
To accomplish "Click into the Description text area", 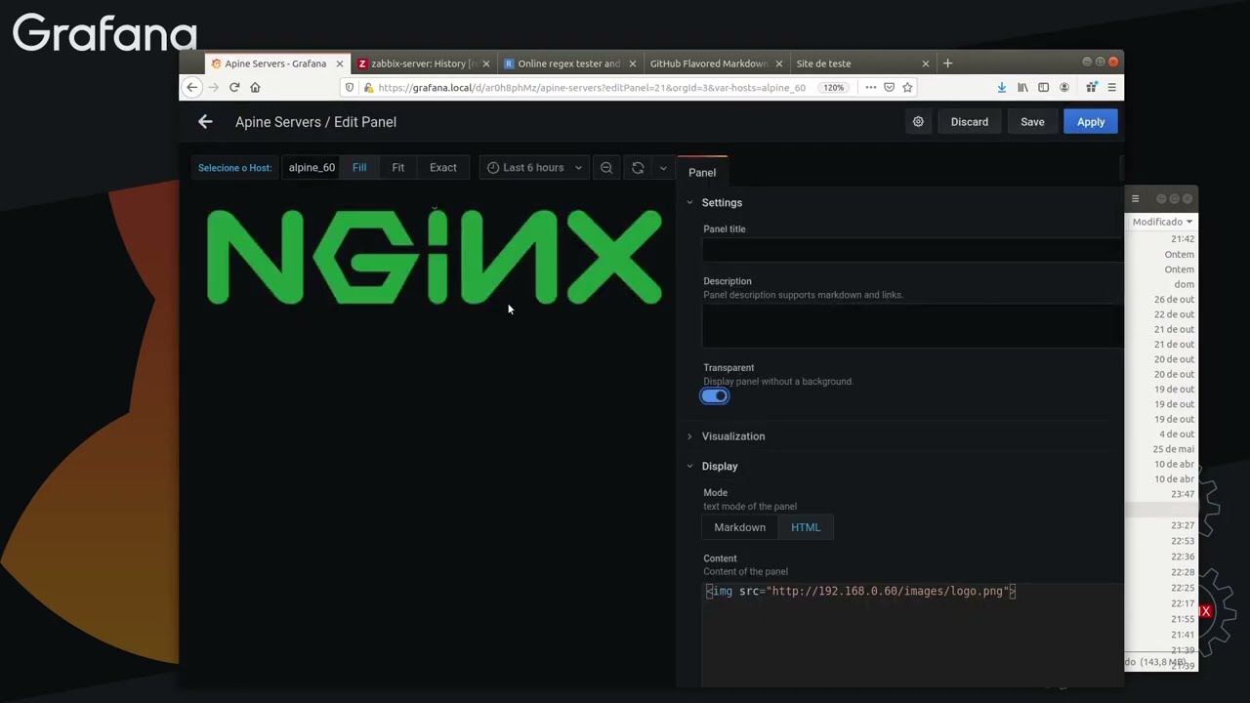I will (913, 325).
